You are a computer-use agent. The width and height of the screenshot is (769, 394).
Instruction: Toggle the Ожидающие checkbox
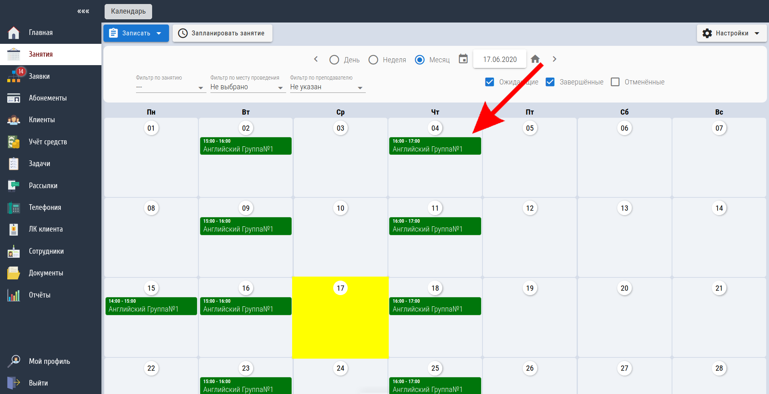point(490,82)
